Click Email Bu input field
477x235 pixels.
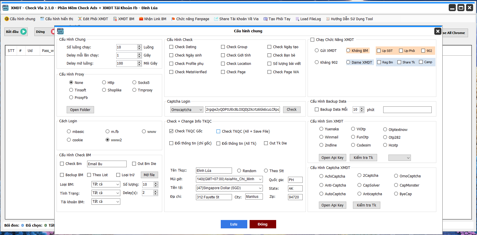tap(107, 164)
